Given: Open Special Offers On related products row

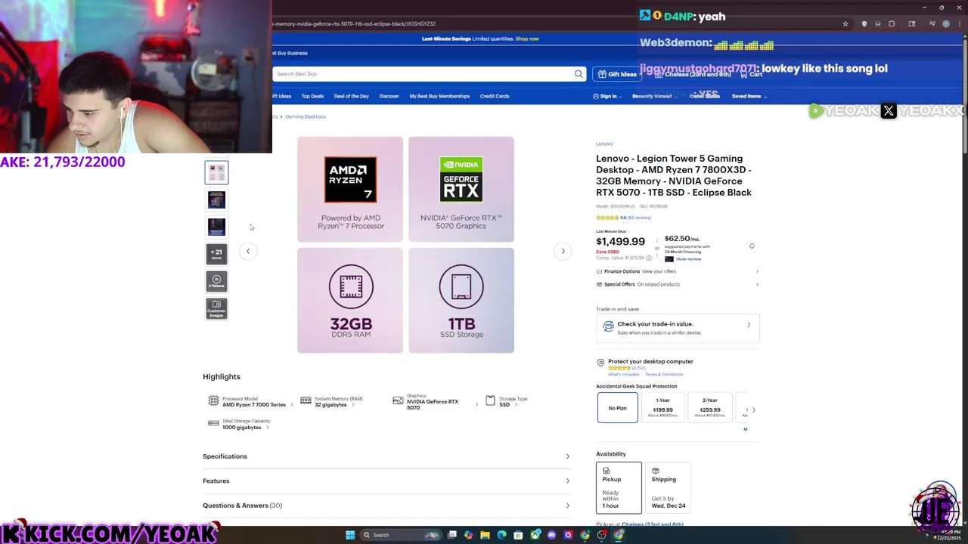Looking at the screenshot, I should 678,284.
